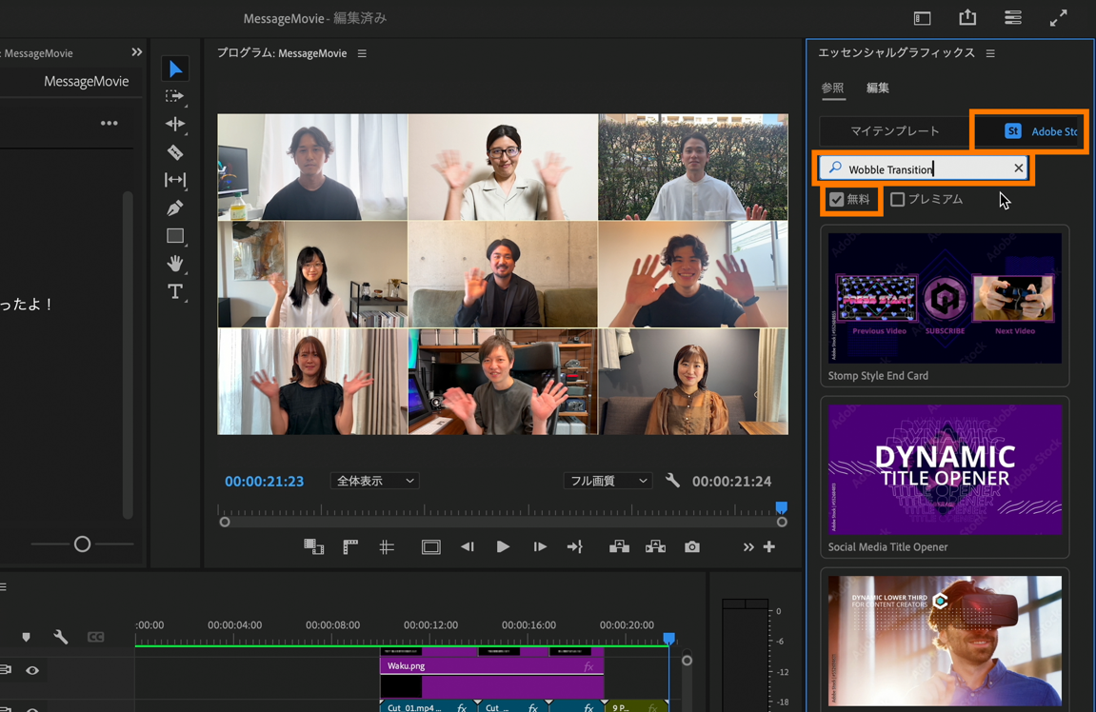This screenshot has height=712, width=1096.
Task: Click the Wobble Transition search field
Action: [x=923, y=168]
